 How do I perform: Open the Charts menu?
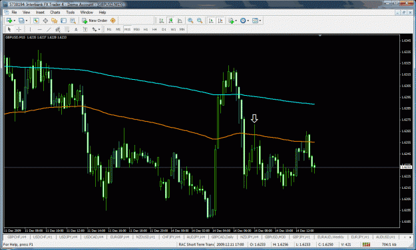tap(55, 12)
